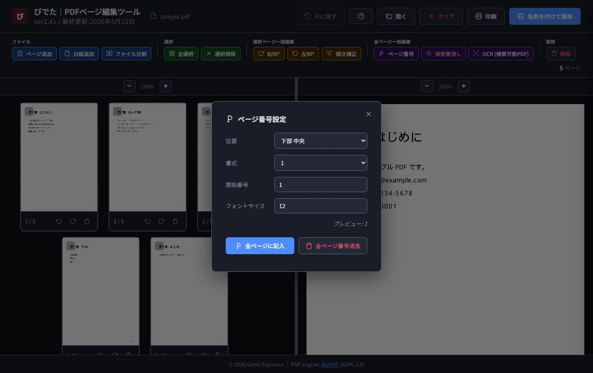Click the 選択解除 deselect button
The image size is (593, 373).
pyautogui.click(x=221, y=54)
